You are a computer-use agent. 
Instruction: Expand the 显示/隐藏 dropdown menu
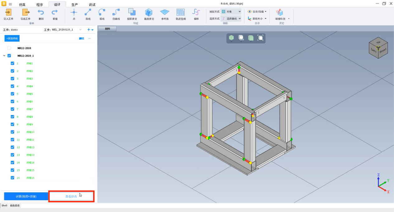[x=257, y=12]
